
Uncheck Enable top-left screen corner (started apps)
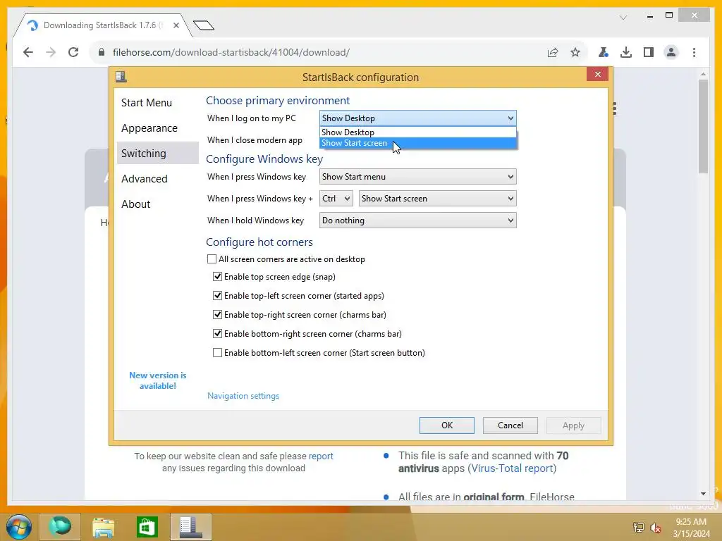[217, 296]
